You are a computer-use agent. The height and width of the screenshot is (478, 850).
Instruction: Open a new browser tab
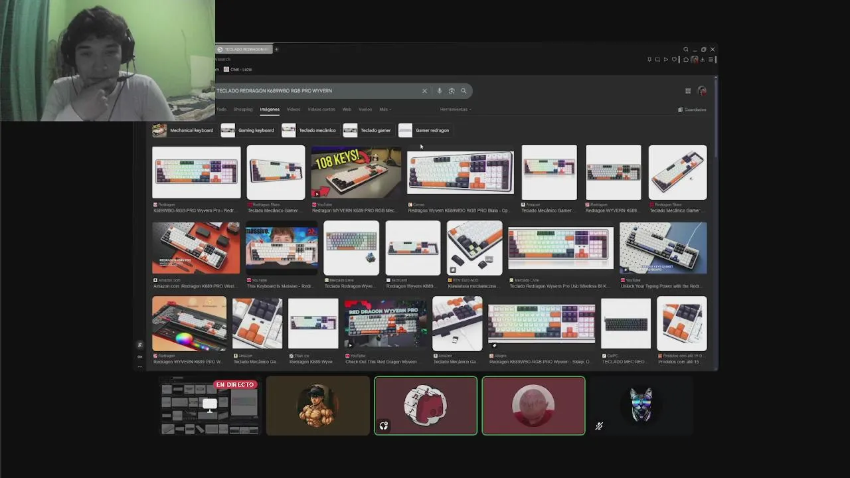[276, 49]
